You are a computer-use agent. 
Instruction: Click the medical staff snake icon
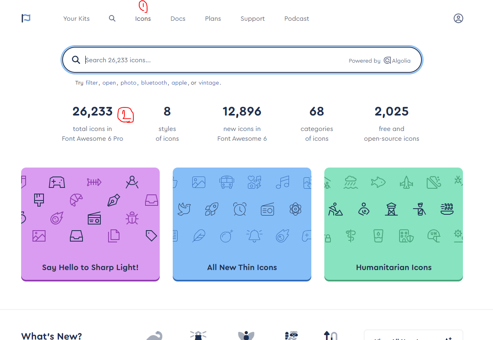coord(350,236)
